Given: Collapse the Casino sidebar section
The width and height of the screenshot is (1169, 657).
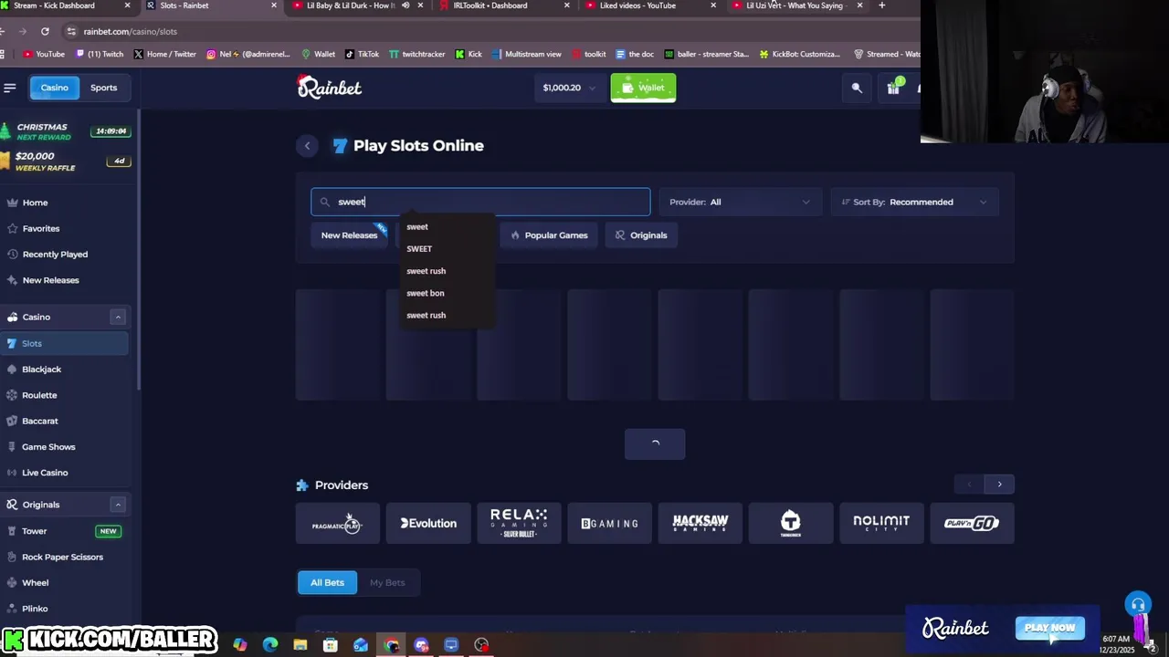Looking at the screenshot, I should pyautogui.click(x=118, y=317).
